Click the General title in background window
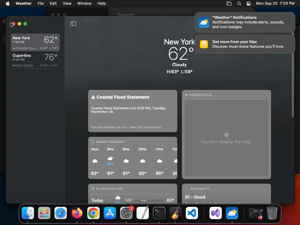The width and height of the screenshot is (300, 225). tap(125, 15)
